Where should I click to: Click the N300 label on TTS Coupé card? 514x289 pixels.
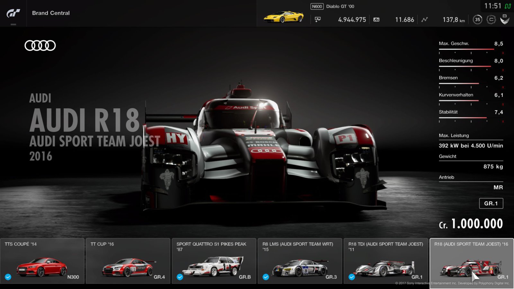(x=73, y=277)
